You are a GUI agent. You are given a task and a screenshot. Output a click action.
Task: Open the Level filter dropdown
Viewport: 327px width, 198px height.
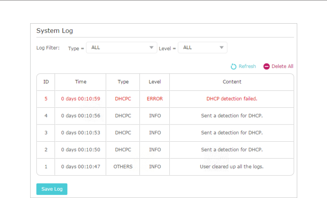[202, 48]
